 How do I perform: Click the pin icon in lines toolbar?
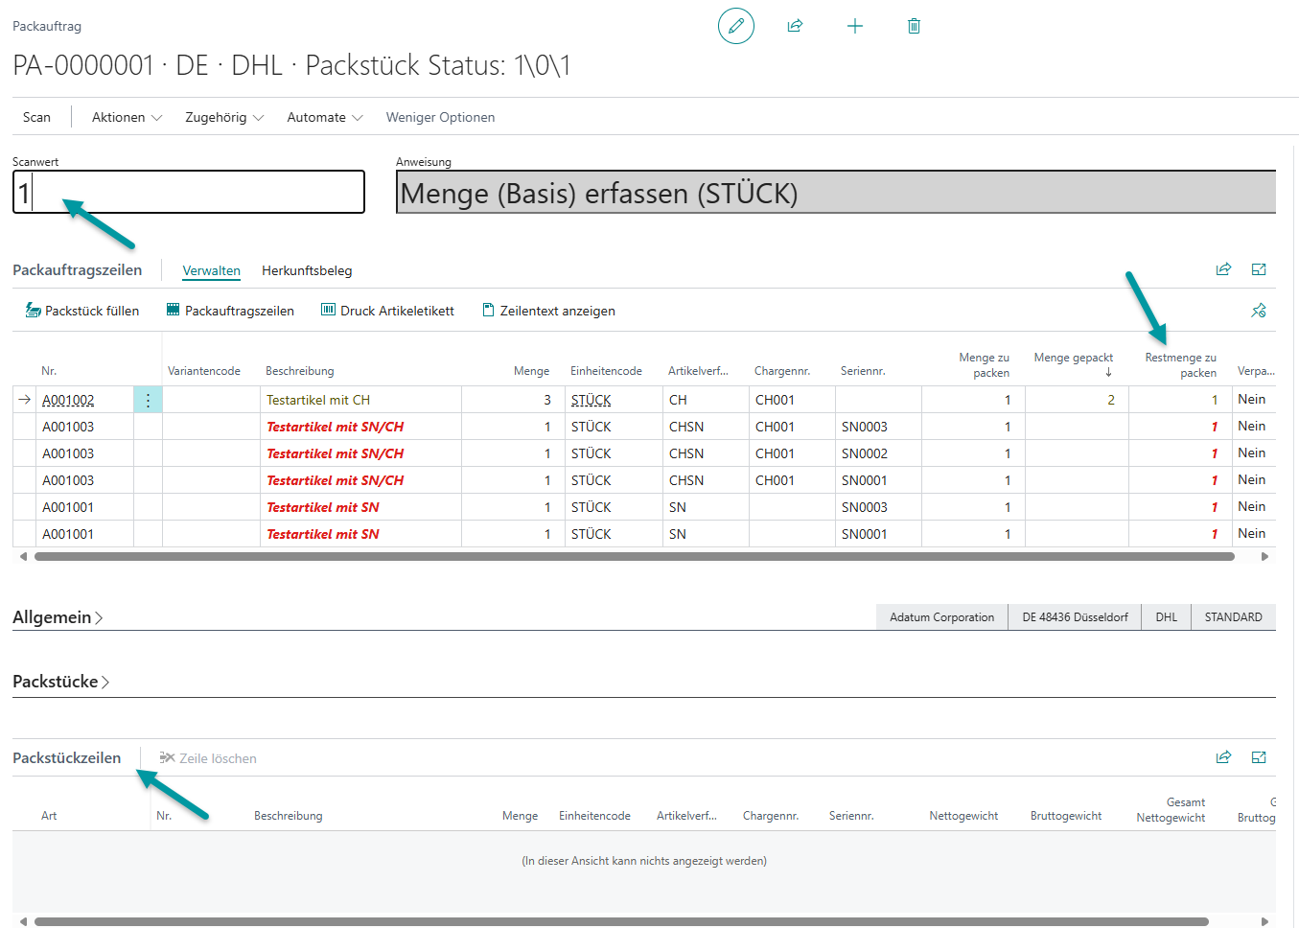[1259, 311]
